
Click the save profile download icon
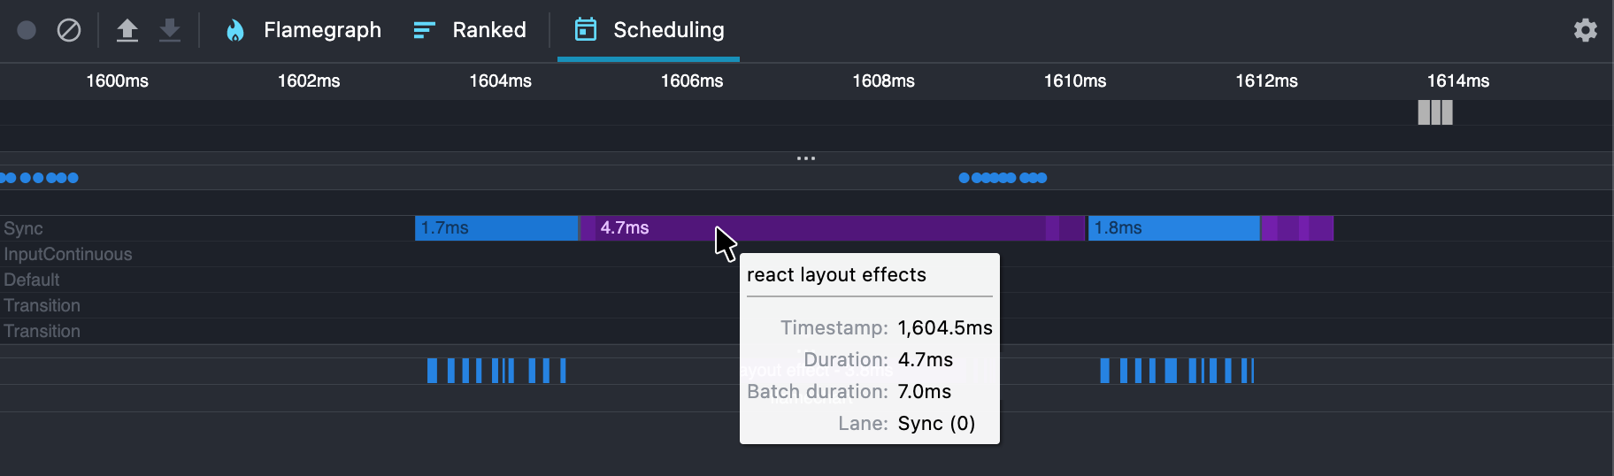(170, 30)
